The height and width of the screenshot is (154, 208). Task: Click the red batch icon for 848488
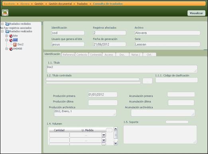point(11,49)
